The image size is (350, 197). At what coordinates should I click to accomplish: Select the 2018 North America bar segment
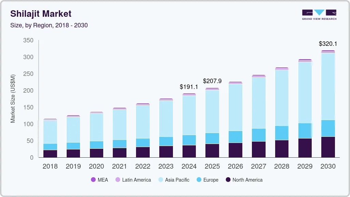50,154
